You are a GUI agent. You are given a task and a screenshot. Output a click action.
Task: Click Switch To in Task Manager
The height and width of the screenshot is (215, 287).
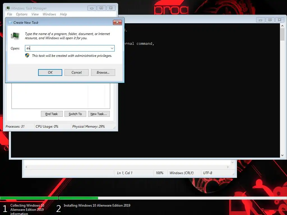[x=75, y=114]
